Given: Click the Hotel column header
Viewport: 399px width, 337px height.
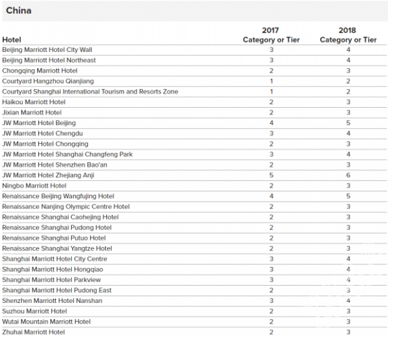Looking at the screenshot, I should (12, 40).
